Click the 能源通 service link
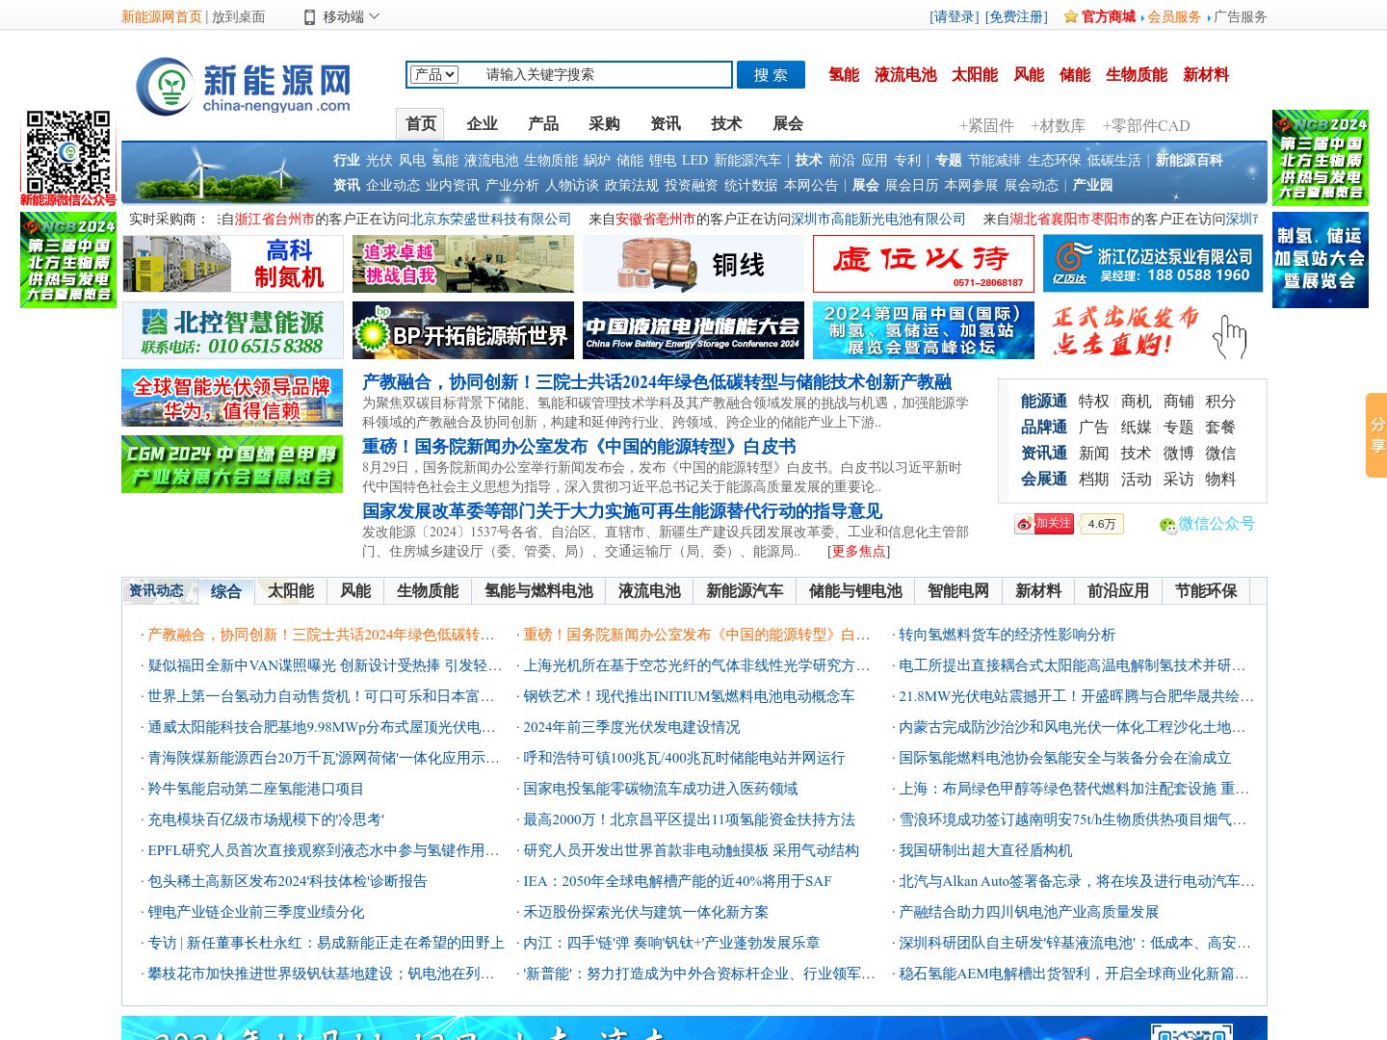1387x1040 pixels. point(1044,401)
